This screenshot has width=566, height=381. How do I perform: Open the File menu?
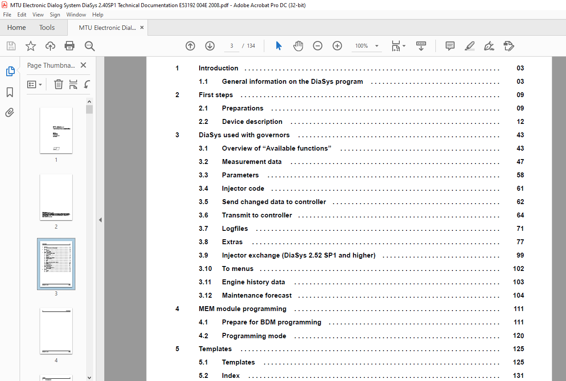pos(7,15)
